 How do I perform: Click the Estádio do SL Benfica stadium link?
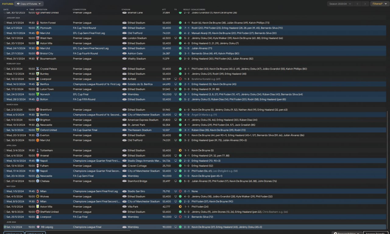(x=140, y=84)
